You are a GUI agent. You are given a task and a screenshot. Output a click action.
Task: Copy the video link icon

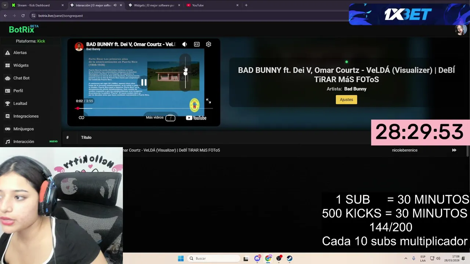[x=82, y=118]
